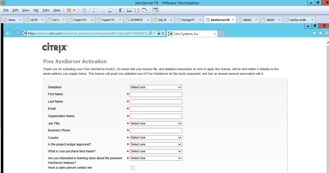
Task: Open the snapshot manager icon
Action: pyautogui.click(x=111, y=10)
